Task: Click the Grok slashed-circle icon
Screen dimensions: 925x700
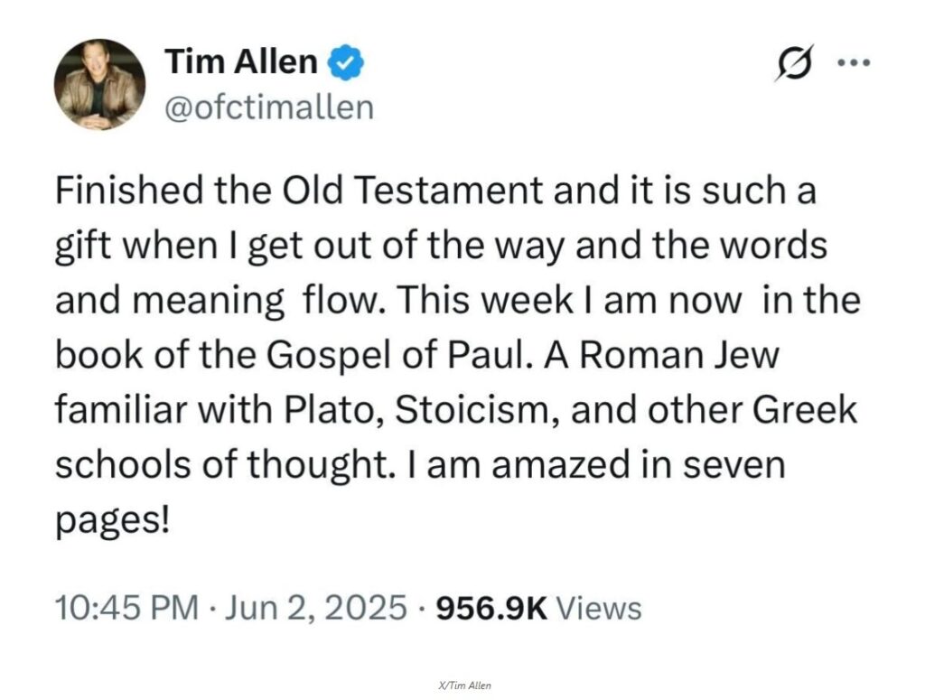Action: tap(792, 64)
